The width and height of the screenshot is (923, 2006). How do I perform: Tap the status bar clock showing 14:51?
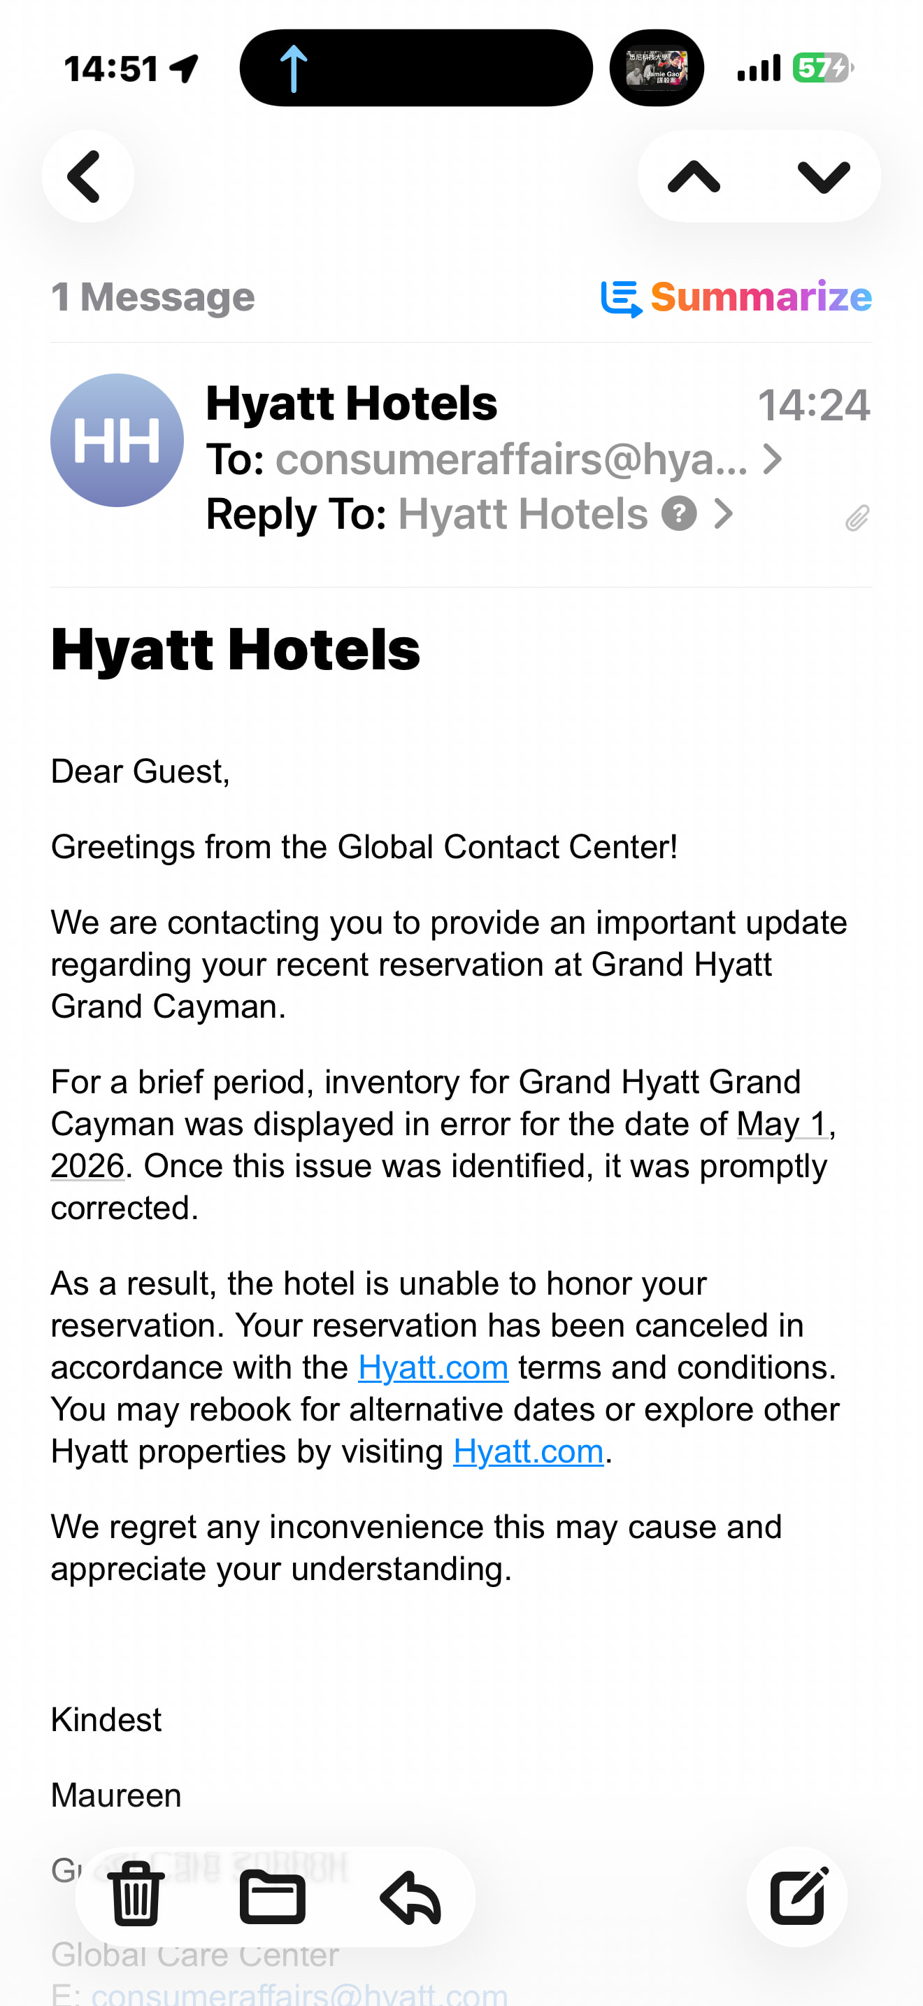click(111, 69)
